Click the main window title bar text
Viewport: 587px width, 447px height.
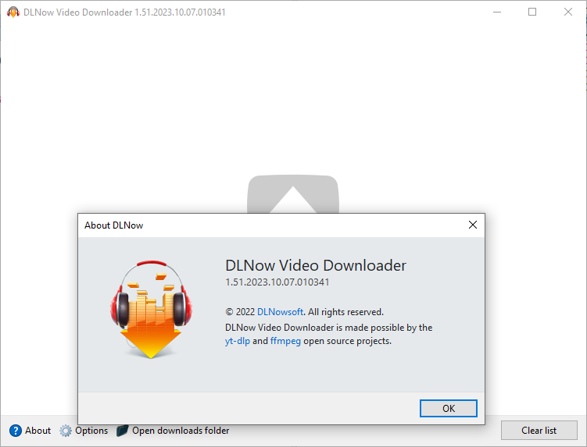124,12
